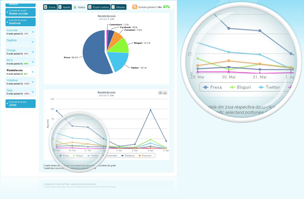Image resolution: width=304 pixels, height=199 pixels.
Task: Click the green 43% evolution value
Action: point(166,7)
